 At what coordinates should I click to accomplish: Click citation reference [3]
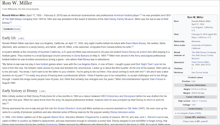[132, 46]
